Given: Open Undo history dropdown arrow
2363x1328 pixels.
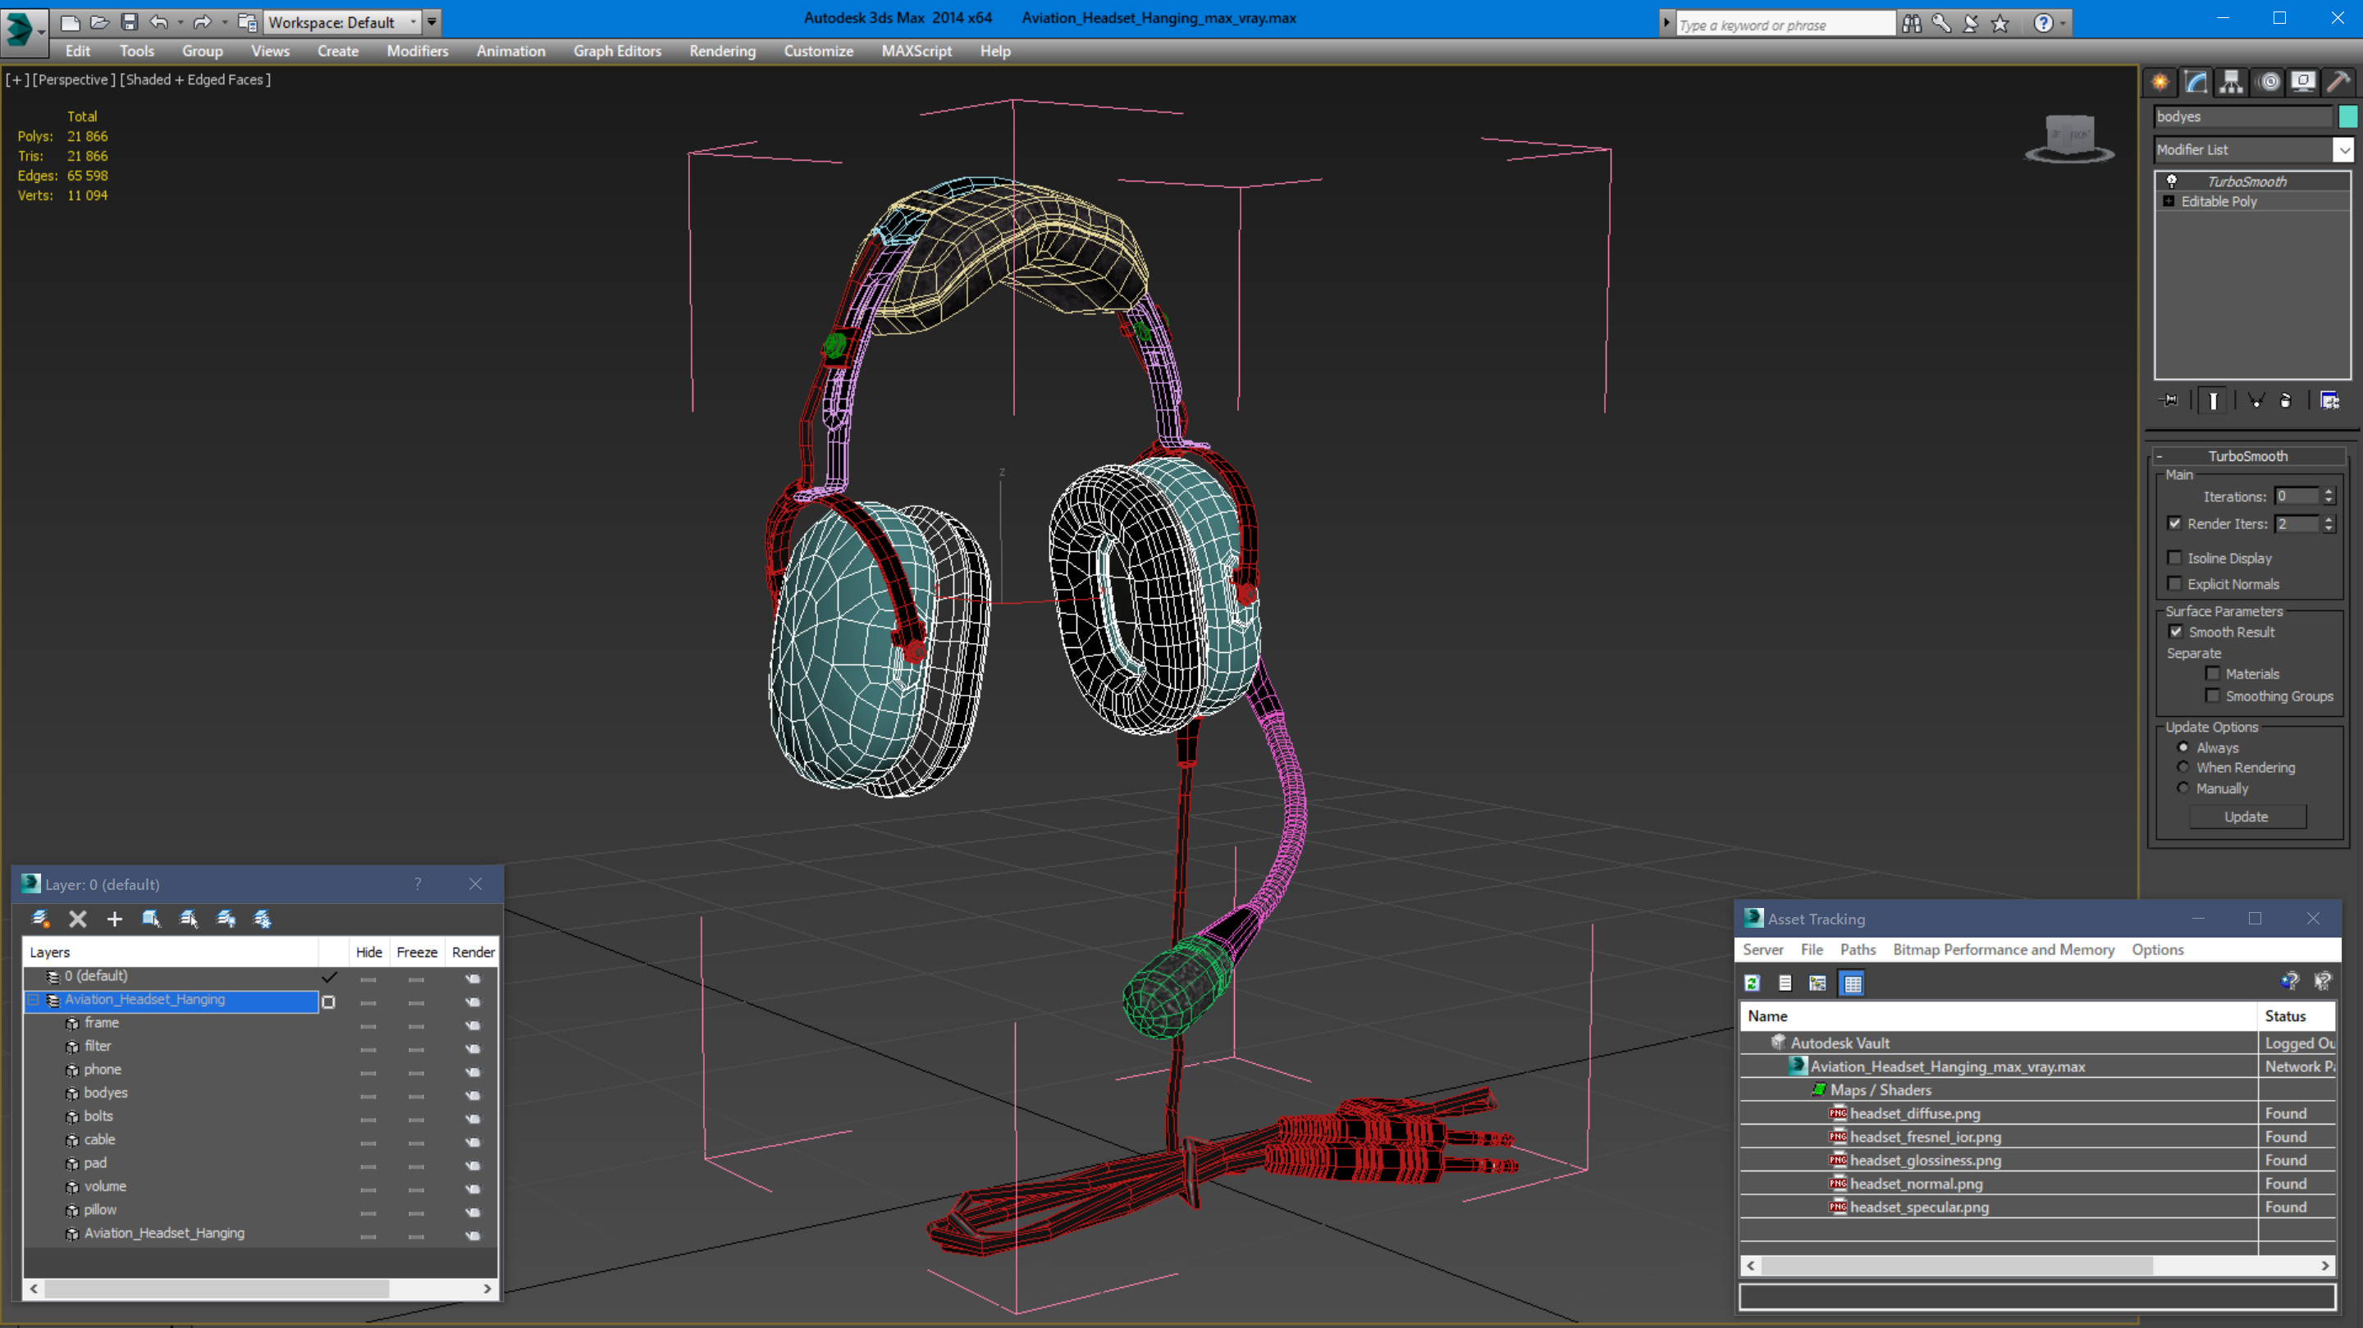Looking at the screenshot, I should click(180, 22).
